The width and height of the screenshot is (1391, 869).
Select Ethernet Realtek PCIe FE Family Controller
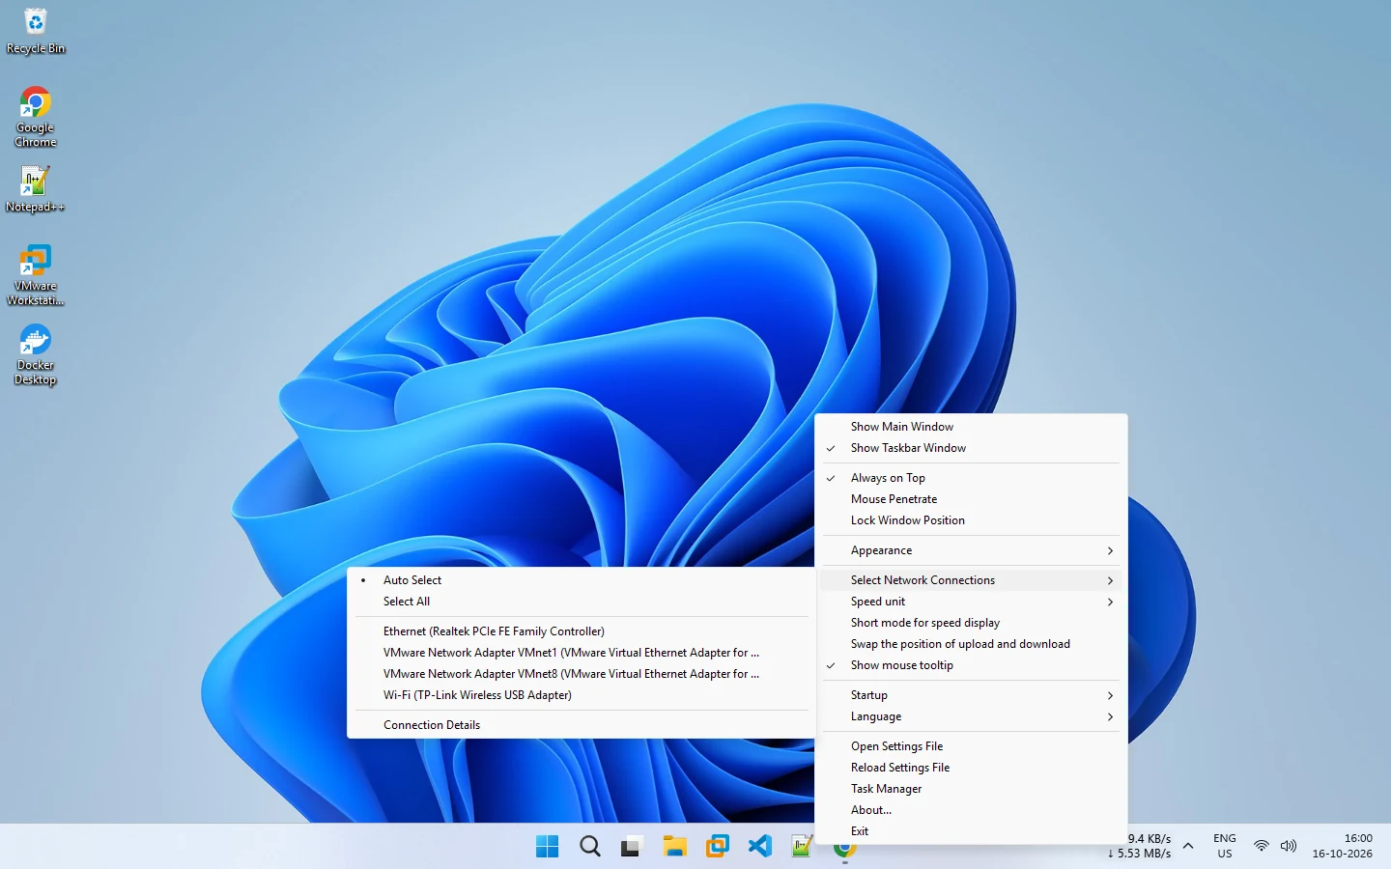(x=581, y=631)
